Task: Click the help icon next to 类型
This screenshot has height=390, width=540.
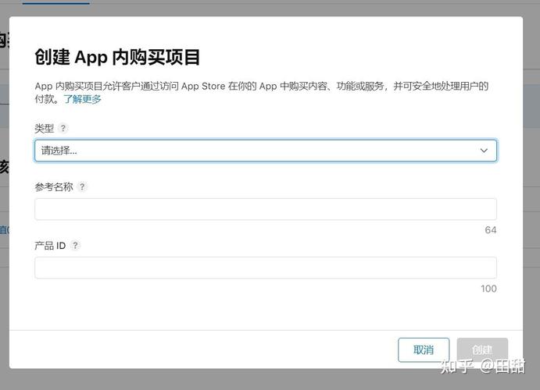Action: click(x=63, y=128)
